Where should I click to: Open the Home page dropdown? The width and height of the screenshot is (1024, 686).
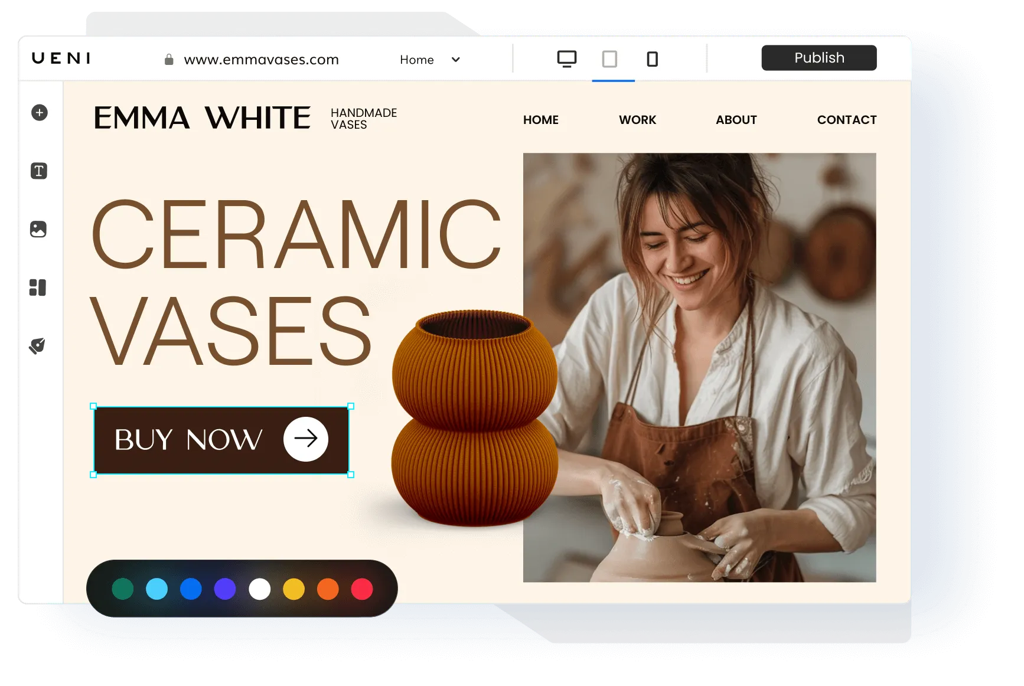(x=417, y=60)
